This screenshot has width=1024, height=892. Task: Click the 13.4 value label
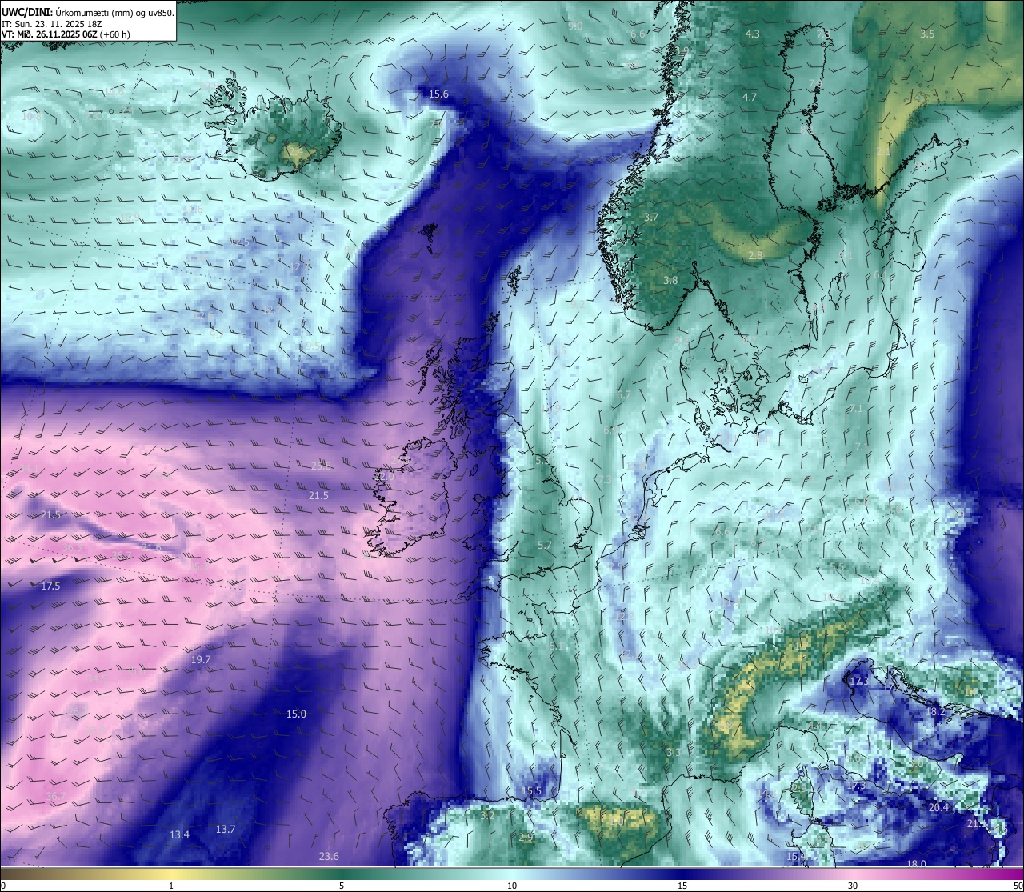pos(179,835)
